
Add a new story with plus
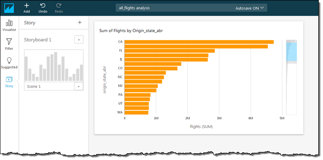[80, 22]
